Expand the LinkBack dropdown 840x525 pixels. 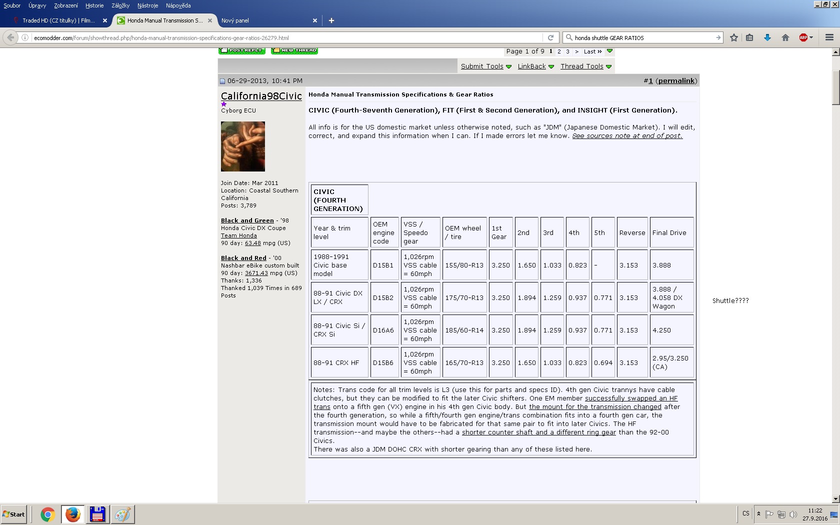click(535, 66)
